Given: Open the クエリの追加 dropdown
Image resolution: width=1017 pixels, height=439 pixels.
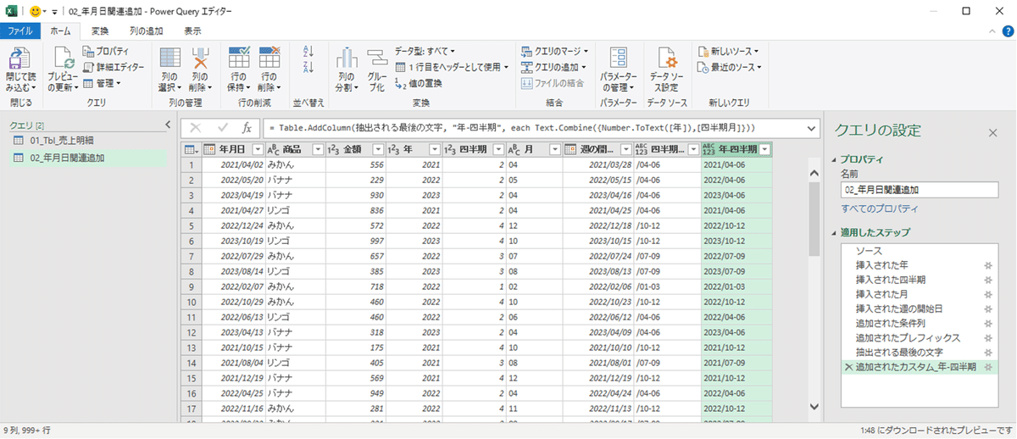Looking at the screenshot, I should pos(555,67).
